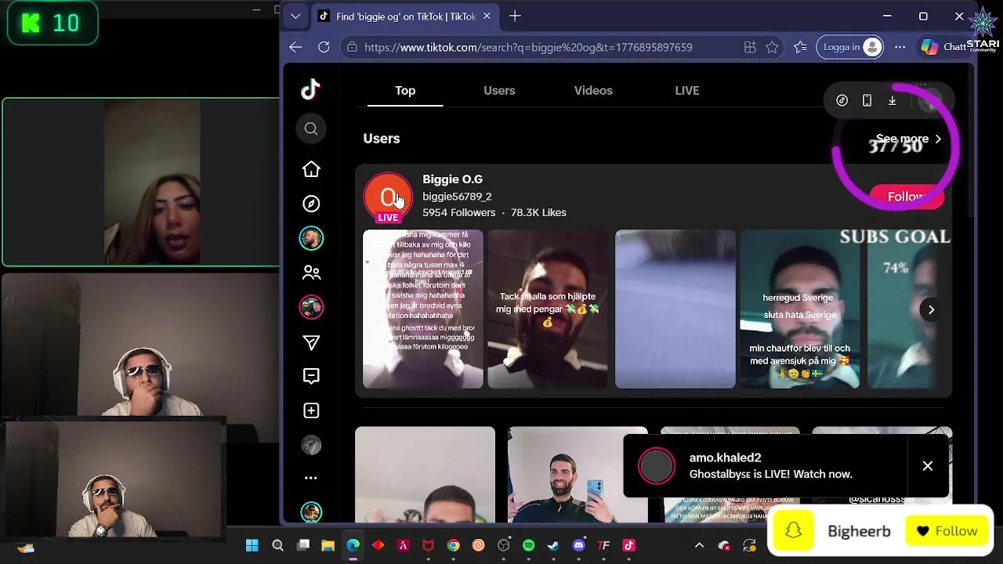Switch to the LIVE search tab
The image size is (1003, 564).
pos(687,90)
